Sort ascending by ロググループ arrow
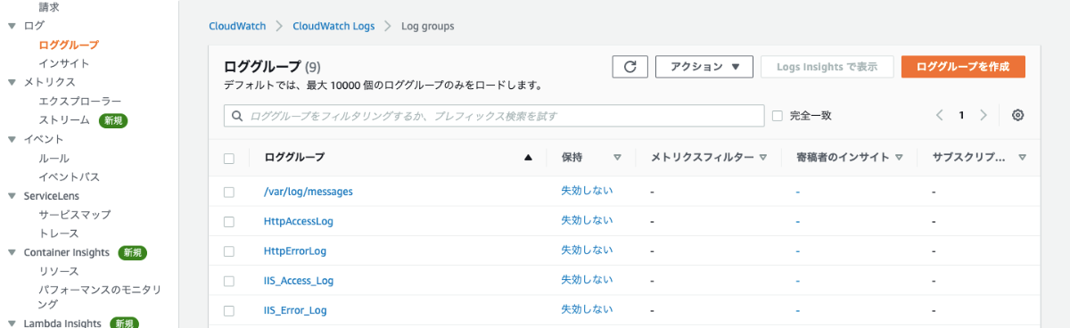 pyautogui.click(x=528, y=158)
